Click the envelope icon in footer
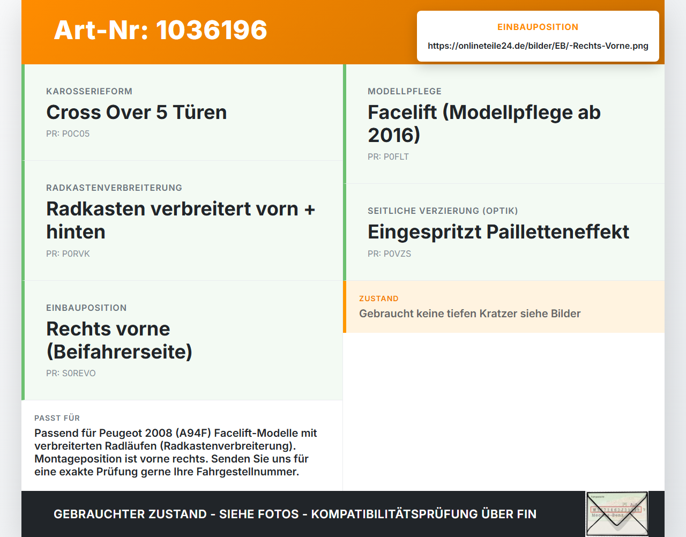686x537 pixels. (x=617, y=513)
